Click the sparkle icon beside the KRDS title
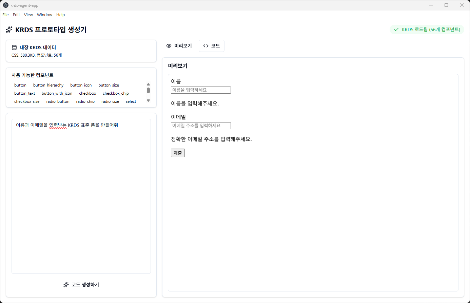The width and height of the screenshot is (470, 303). tap(9, 30)
